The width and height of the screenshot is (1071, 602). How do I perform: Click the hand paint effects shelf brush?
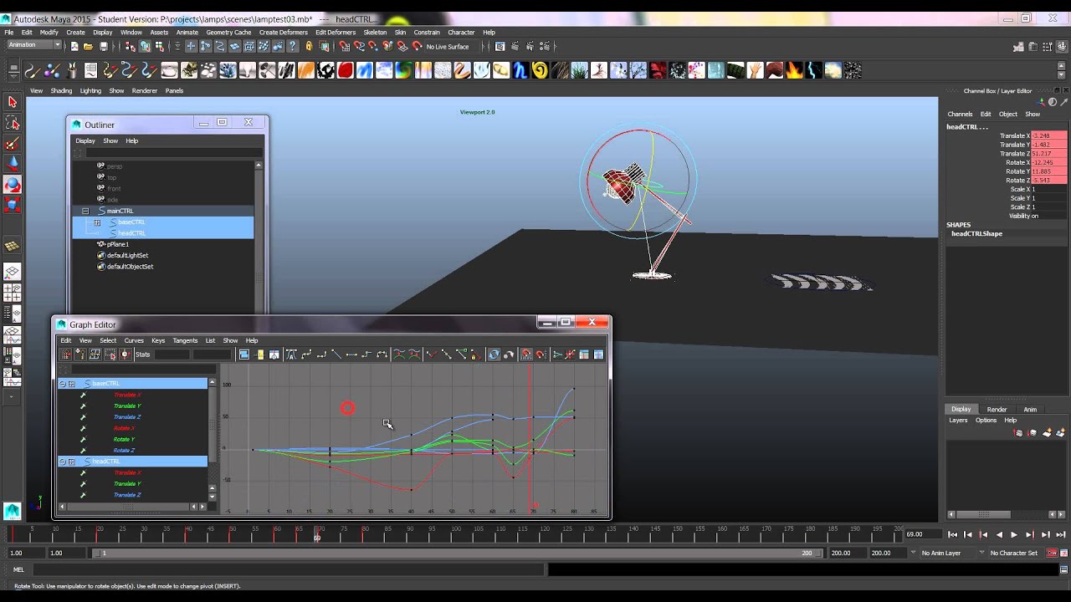point(755,71)
